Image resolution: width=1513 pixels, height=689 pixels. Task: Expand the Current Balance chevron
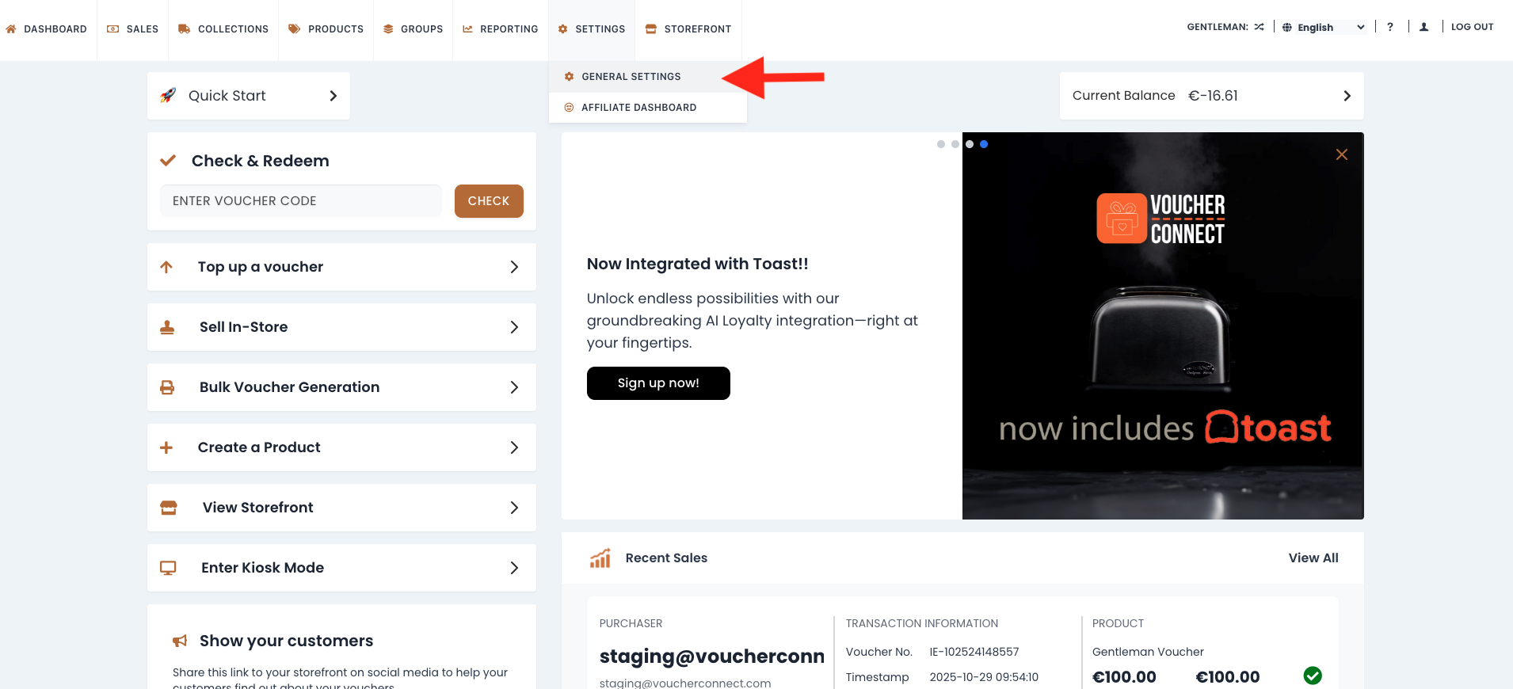(1347, 96)
